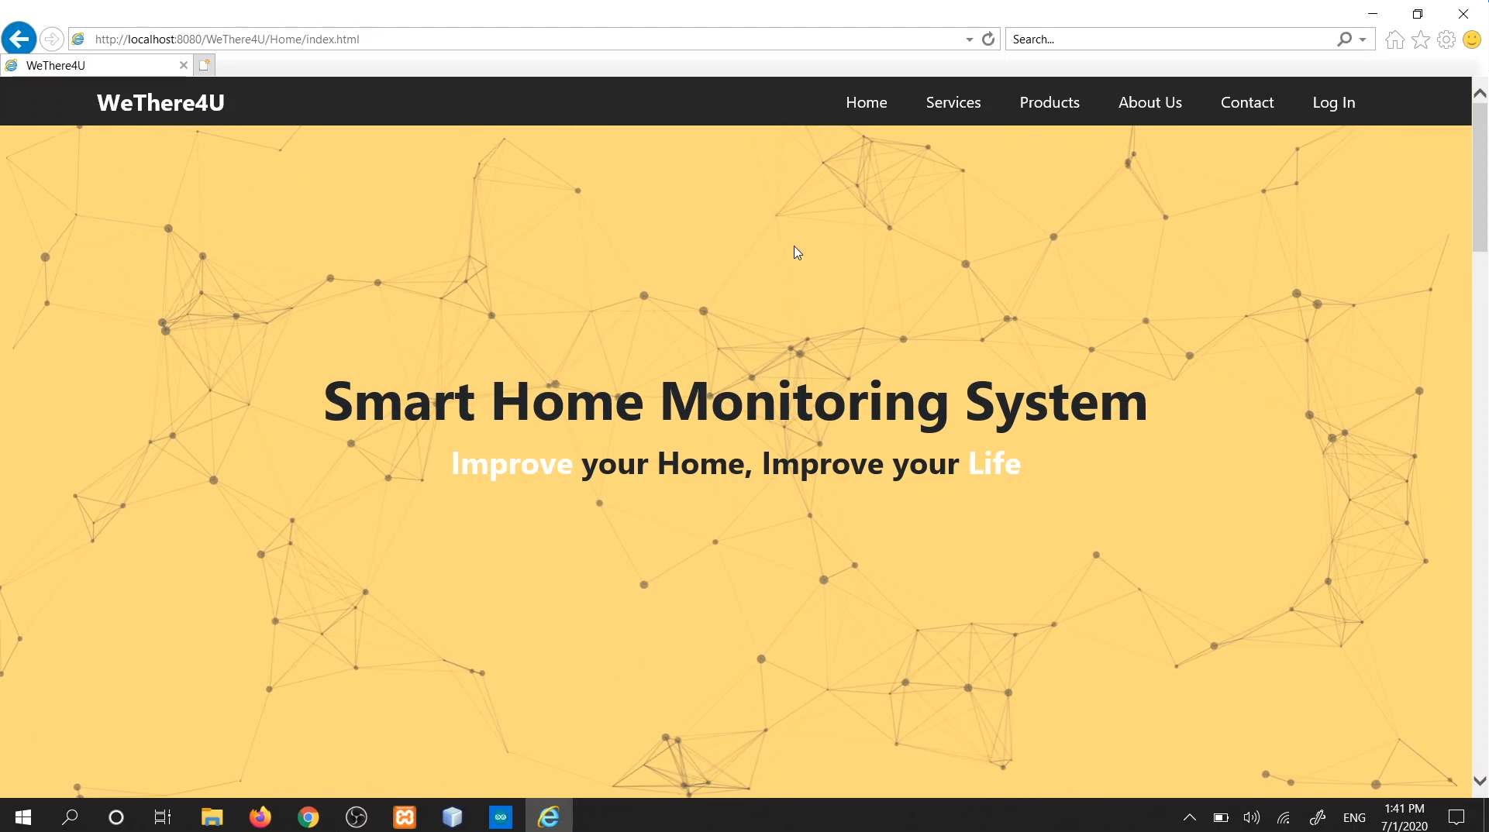1489x832 pixels.
Task: Select the Services menu item
Action: tap(953, 101)
